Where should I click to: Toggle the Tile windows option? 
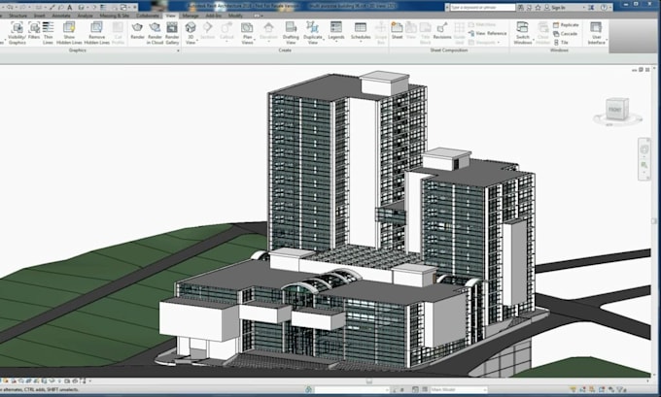click(561, 43)
